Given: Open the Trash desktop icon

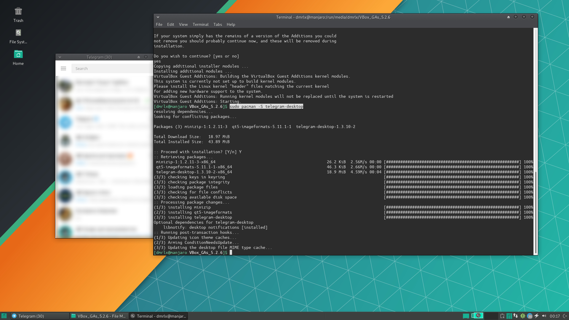Looking at the screenshot, I should [x=18, y=15].
